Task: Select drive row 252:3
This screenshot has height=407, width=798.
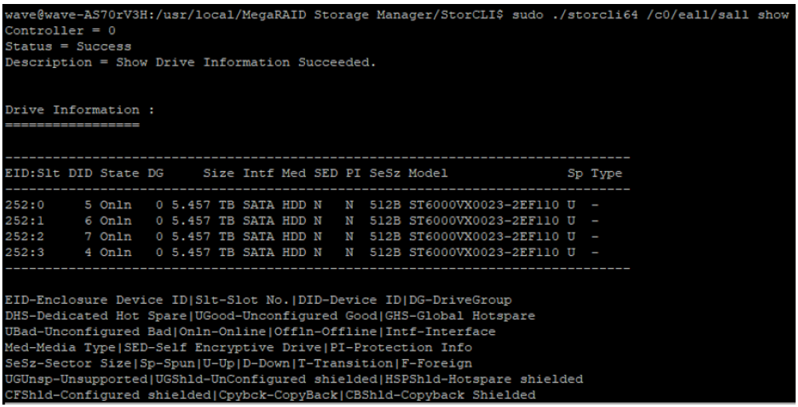Action: [x=302, y=252]
